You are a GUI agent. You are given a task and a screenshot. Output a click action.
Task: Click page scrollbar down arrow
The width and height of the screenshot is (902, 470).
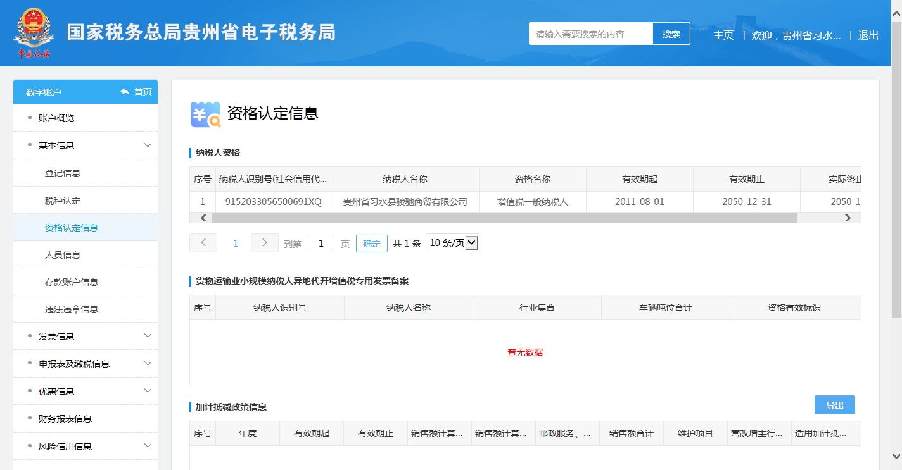click(x=896, y=455)
